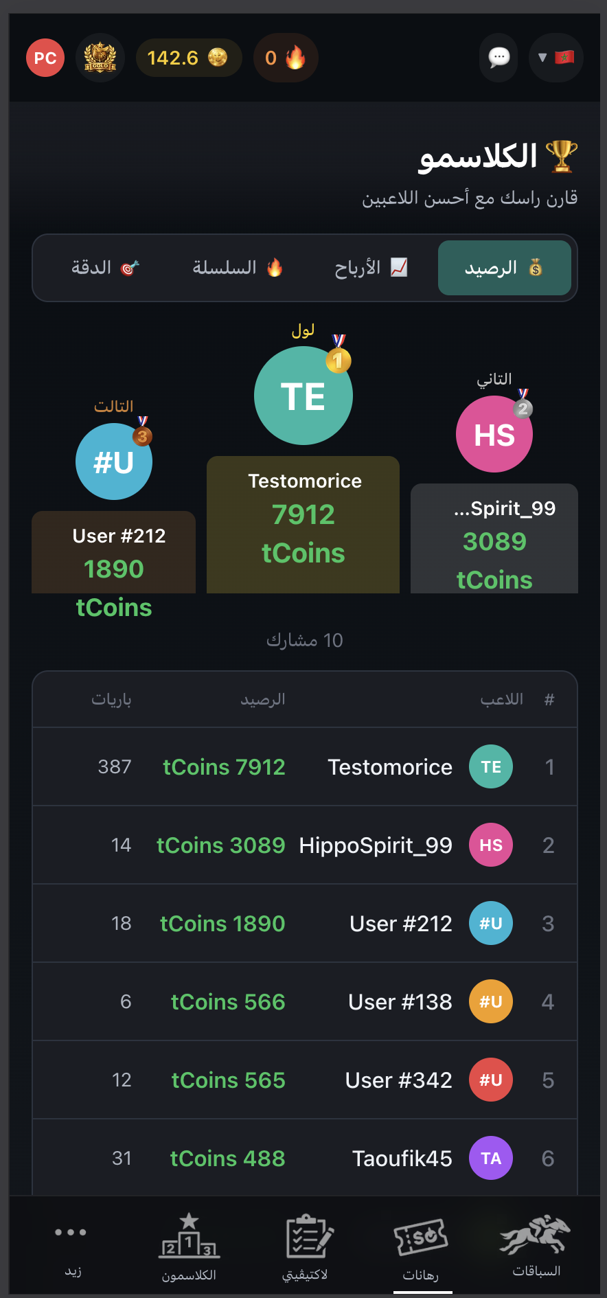Click the second-place HS podium avatar
This screenshot has height=1298, width=607.
[x=494, y=434]
